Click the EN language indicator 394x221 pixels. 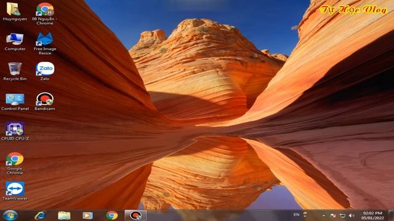(297, 215)
